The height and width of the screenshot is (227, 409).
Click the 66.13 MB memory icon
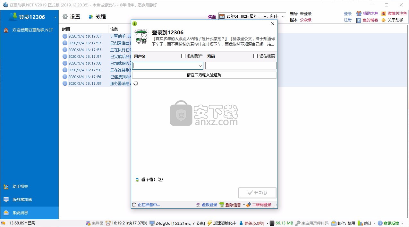272,223
